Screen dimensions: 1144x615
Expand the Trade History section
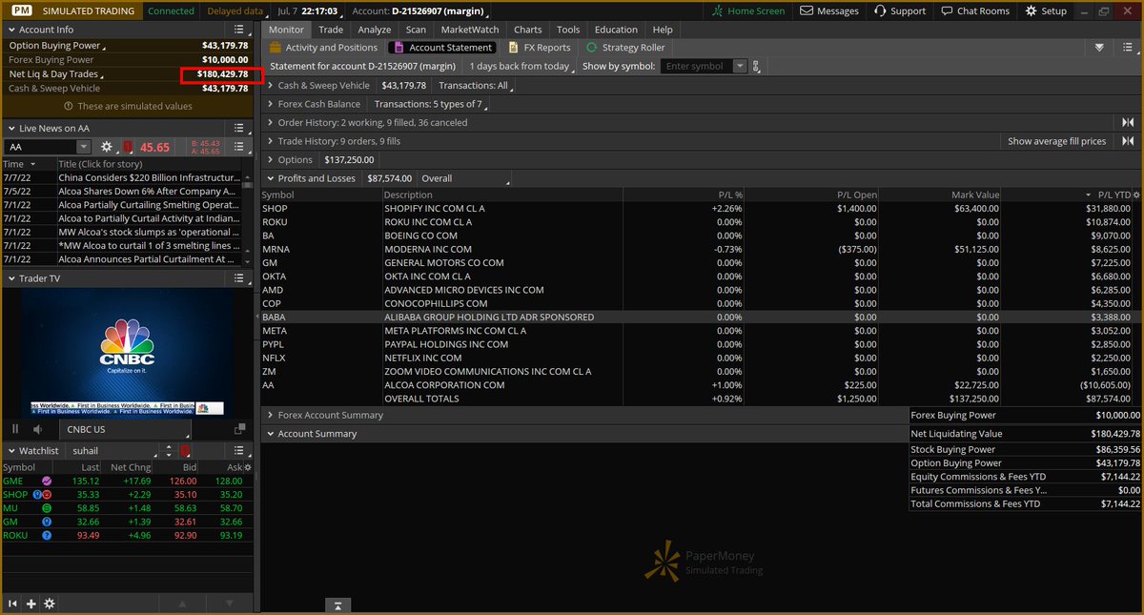click(x=270, y=141)
